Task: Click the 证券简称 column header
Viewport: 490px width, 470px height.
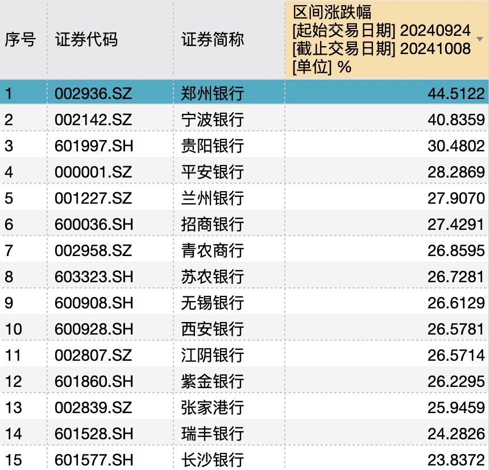Action: pos(213,40)
